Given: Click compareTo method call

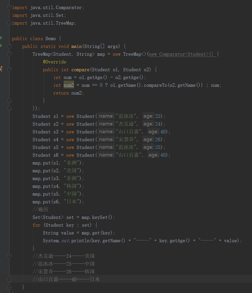Looking at the screenshot, I should click(x=155, y=85).
